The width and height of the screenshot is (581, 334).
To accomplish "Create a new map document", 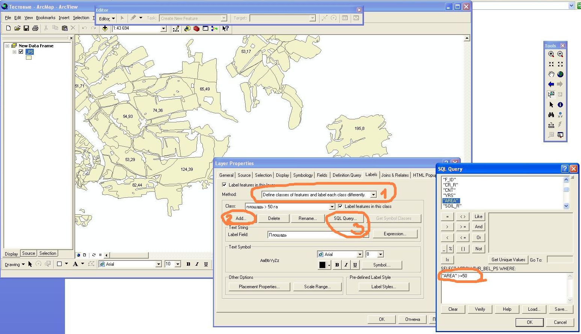I will click(x=8, y=28).
